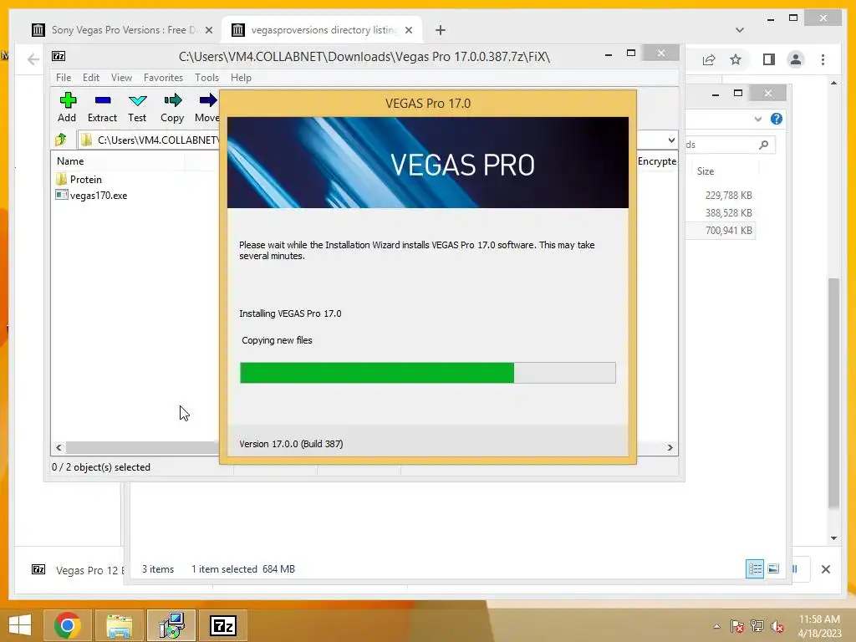This screenshot has width=856, height=642.
Task: Click the 7-Zip horizontal scrollbar right arrow
Action: (670, 448)
